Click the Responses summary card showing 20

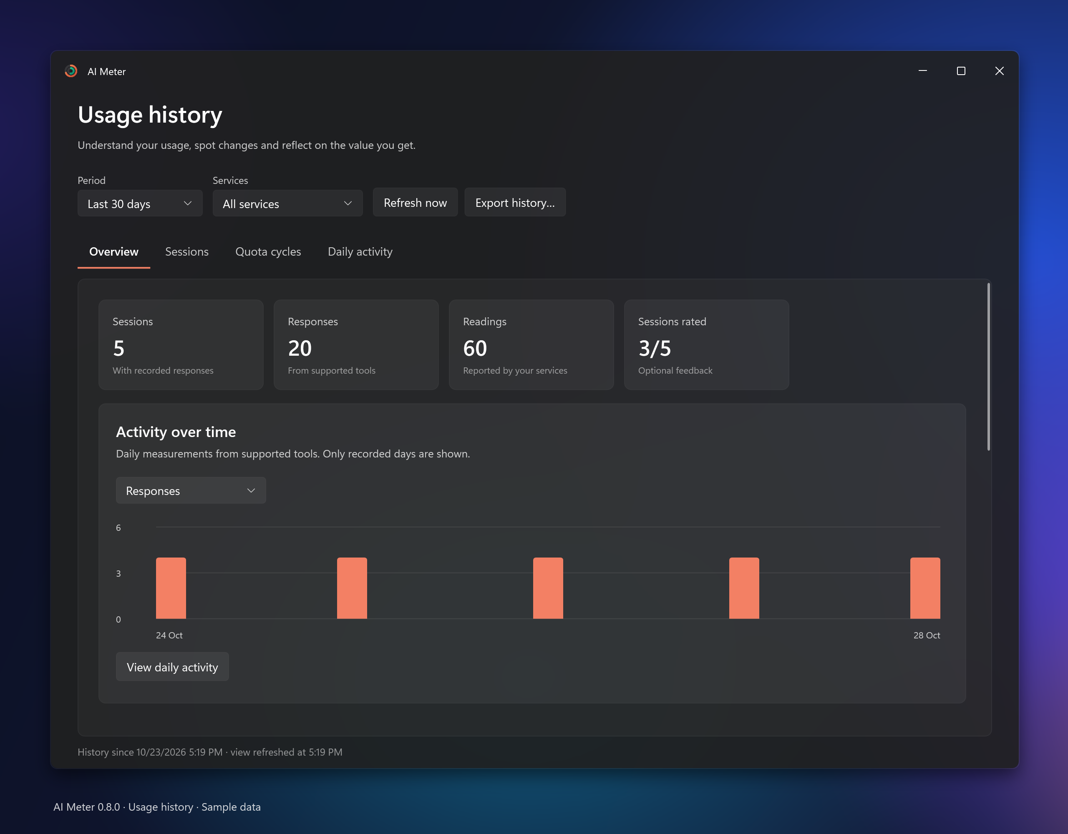(x=356, y=344)
